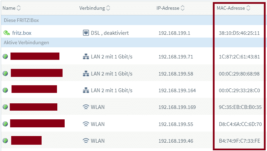Click MAC address 38:10:D5:46:25:11
This screenshot has height=151, width=267.
(x=239, y=33)
